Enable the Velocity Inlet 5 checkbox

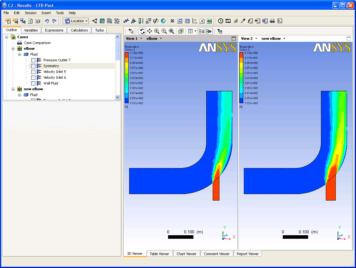(x=33, y=72)
